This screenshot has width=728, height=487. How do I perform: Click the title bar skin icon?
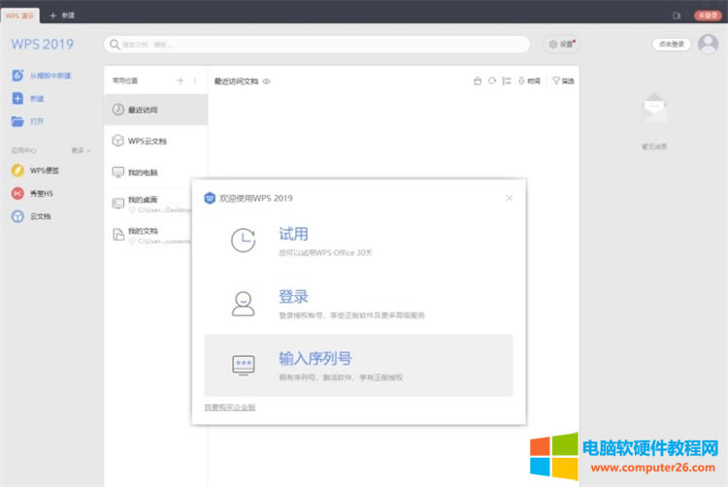tap(677, 16)
